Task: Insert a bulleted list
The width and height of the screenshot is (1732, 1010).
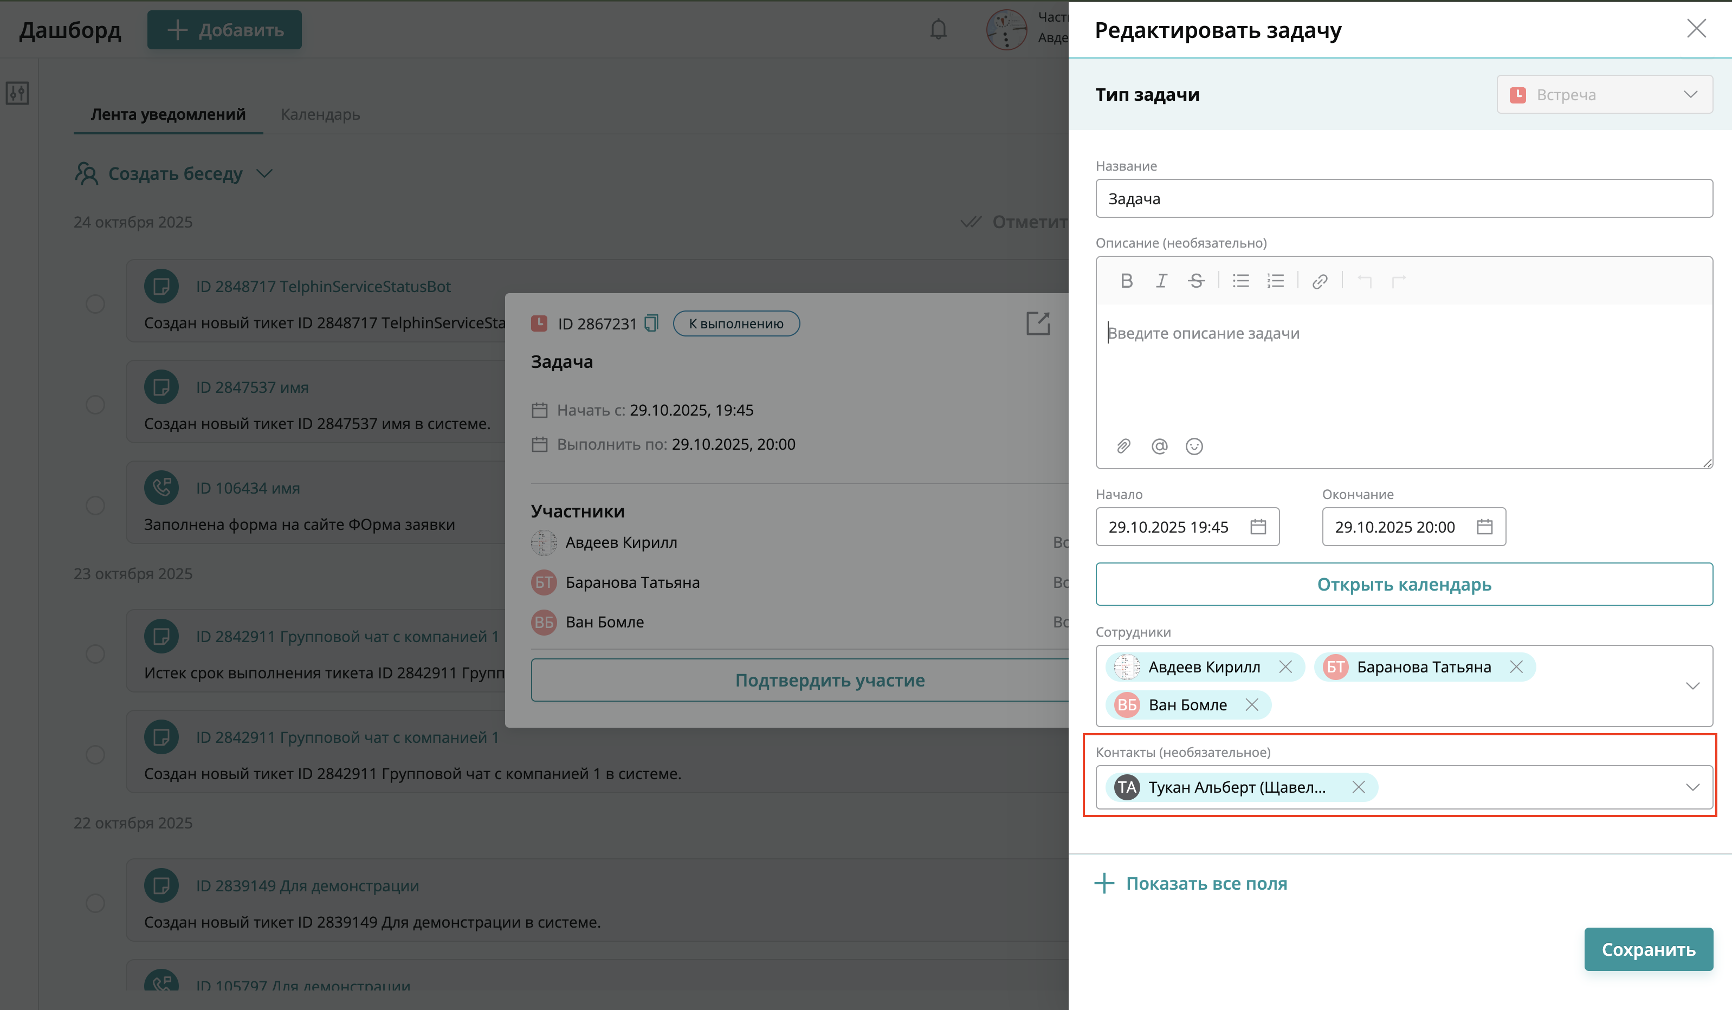Action: click(1240, 280)
